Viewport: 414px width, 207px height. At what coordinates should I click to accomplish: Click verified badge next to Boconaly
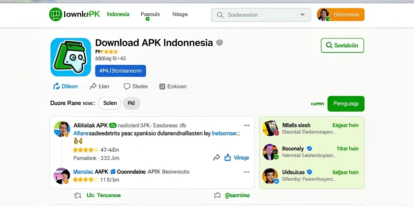click(309, 149)
